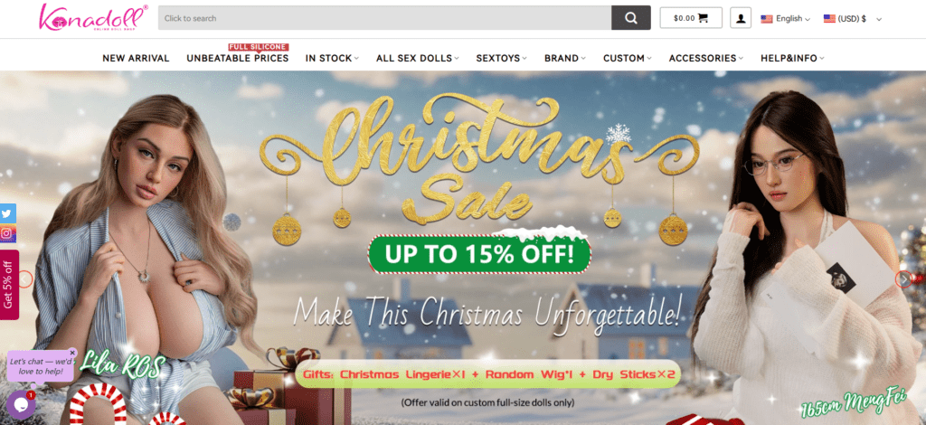
Task: Open the $0.00 shopping cart
Action: coord(691,18)
